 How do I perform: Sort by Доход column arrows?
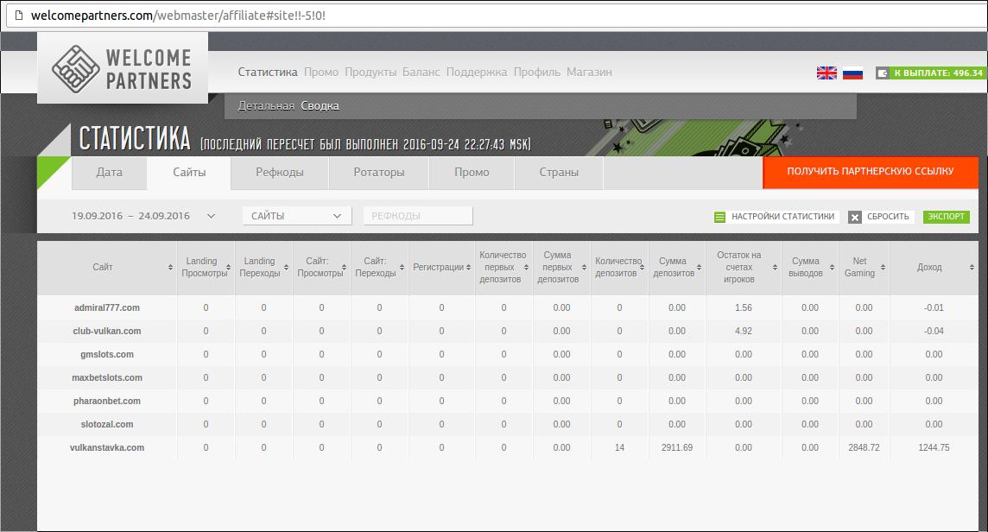[x=972, y=267]
